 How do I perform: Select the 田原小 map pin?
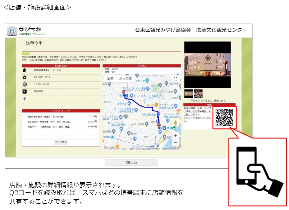point(129,133)
